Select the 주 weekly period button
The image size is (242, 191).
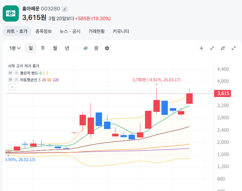[43, 48]
